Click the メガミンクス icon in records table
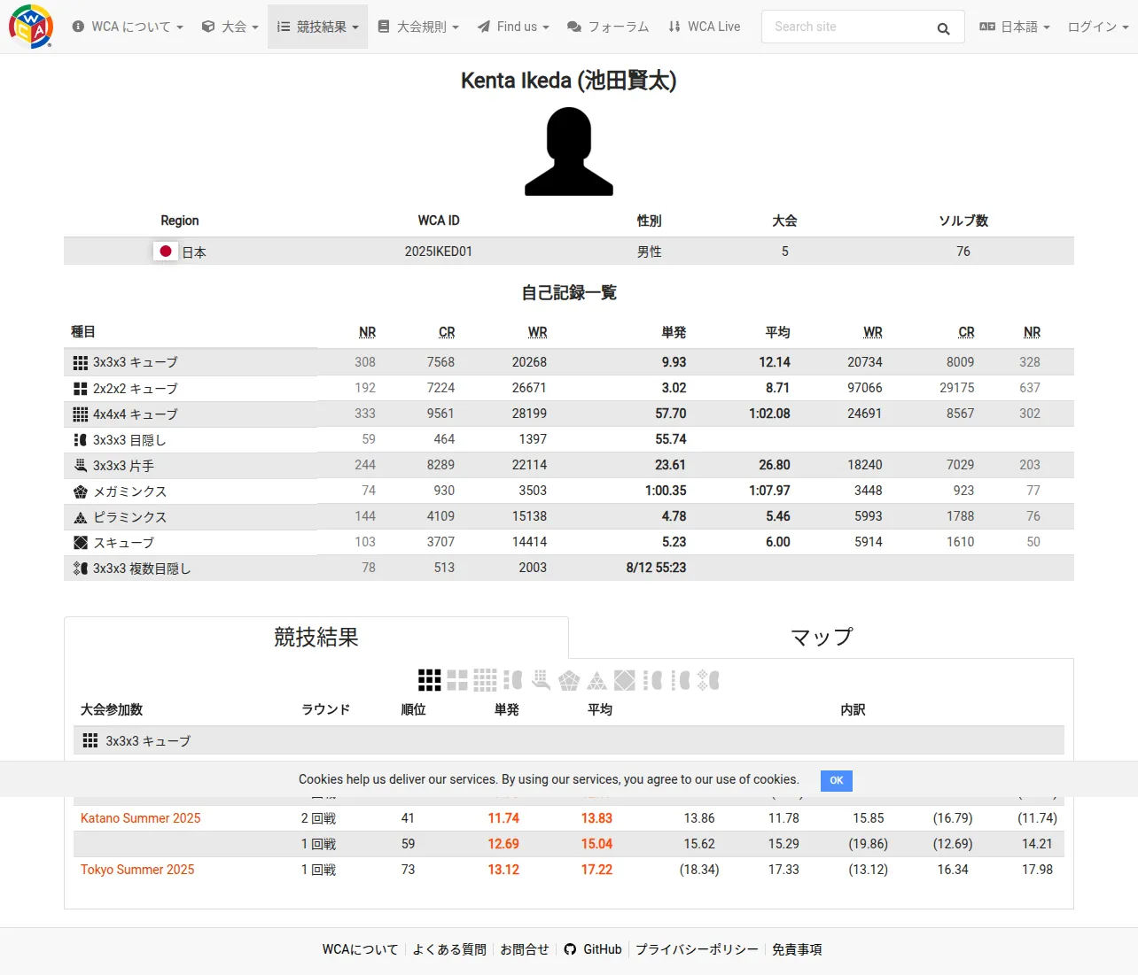The image size is (1138, 975). pos(81,491)
